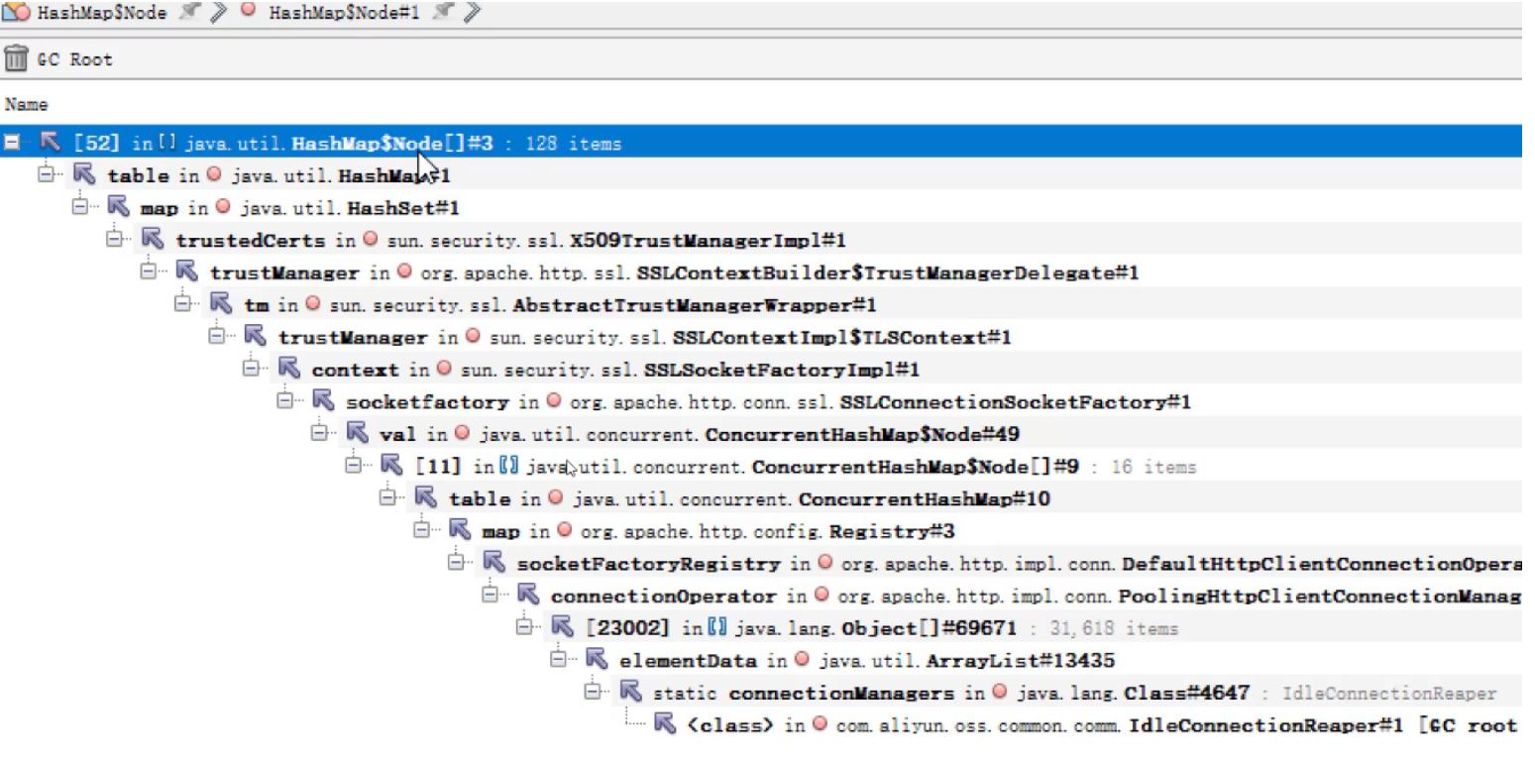1535x761 pixels.
Task: Collapse the socketfactory in SSLConnectionSocketFactory#1 node
Action: click(x=284, y=401)
